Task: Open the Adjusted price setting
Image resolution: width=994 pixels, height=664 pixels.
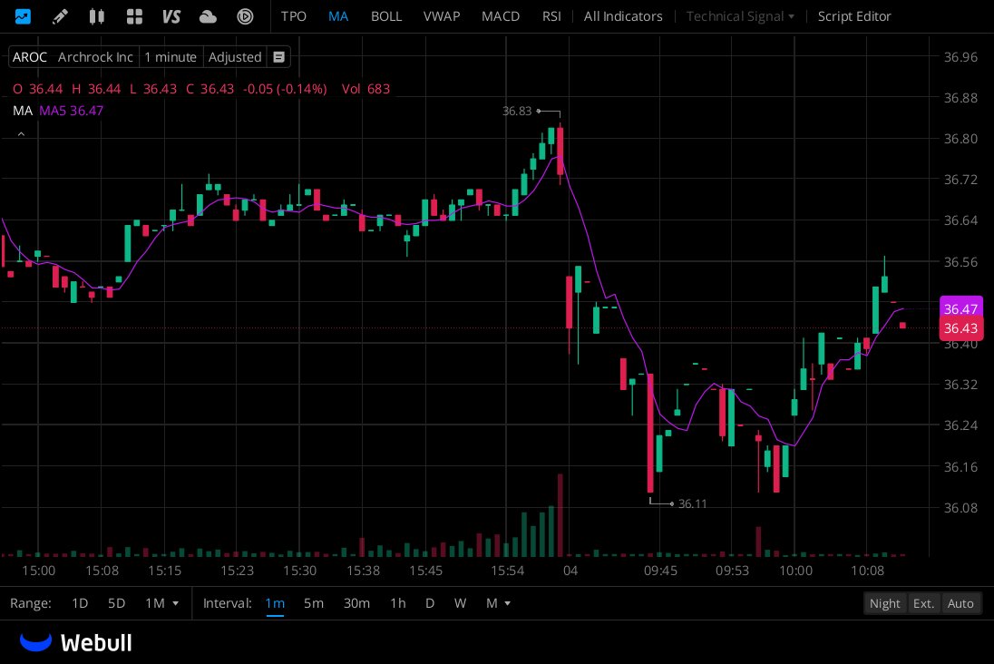Action: (235, 57)
